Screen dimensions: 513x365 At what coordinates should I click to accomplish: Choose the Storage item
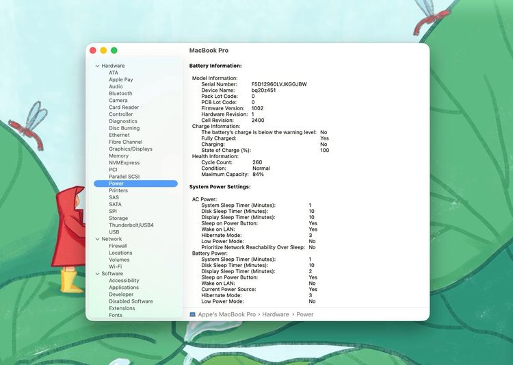(118, 218)
